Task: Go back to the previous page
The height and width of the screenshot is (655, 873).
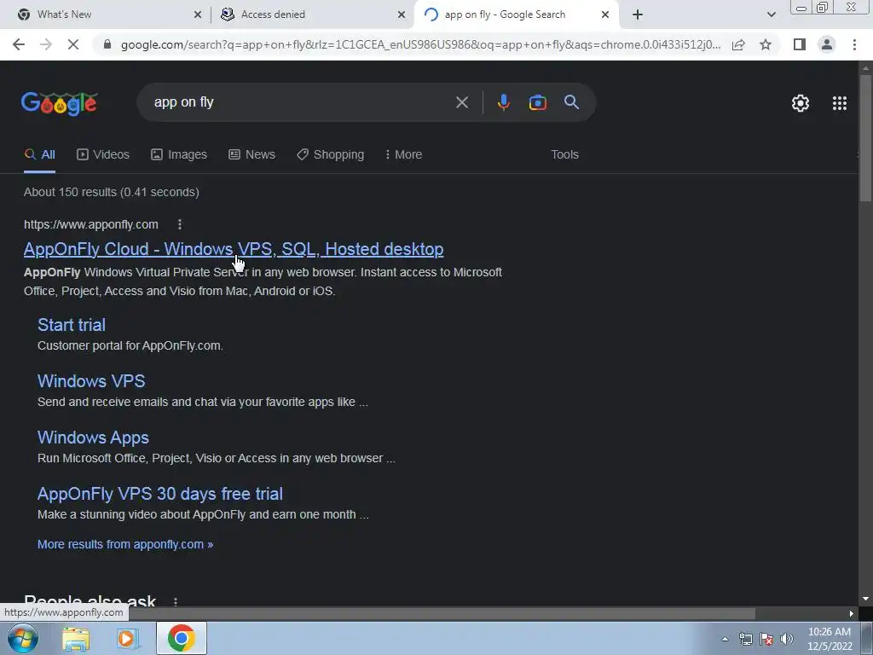Action: coord(19,44)
